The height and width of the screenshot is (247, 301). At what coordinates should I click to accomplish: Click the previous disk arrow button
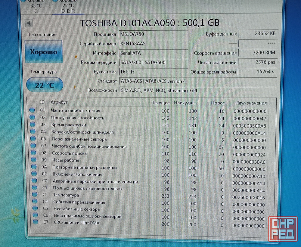[x=29, y=23]
